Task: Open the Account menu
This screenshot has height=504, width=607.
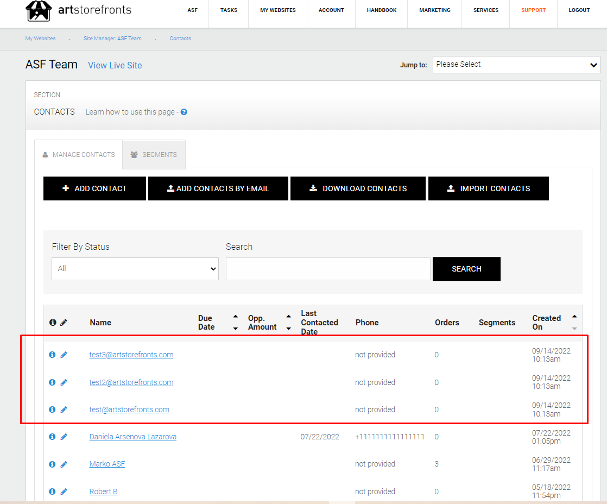Action: click(x=331, y=10)
